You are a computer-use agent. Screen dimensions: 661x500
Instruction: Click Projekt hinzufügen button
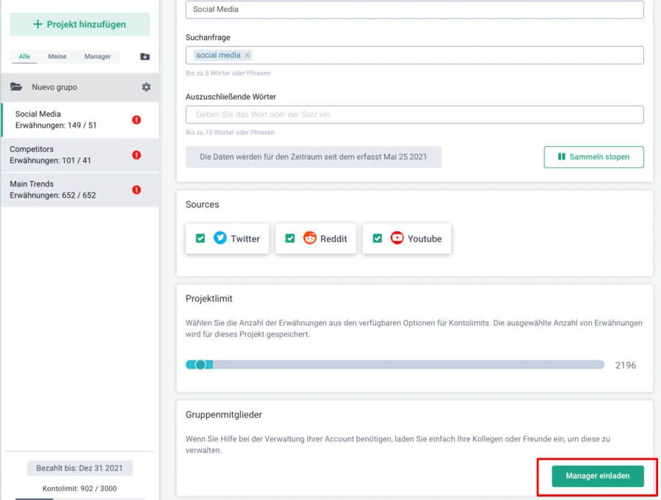(79, 24)
